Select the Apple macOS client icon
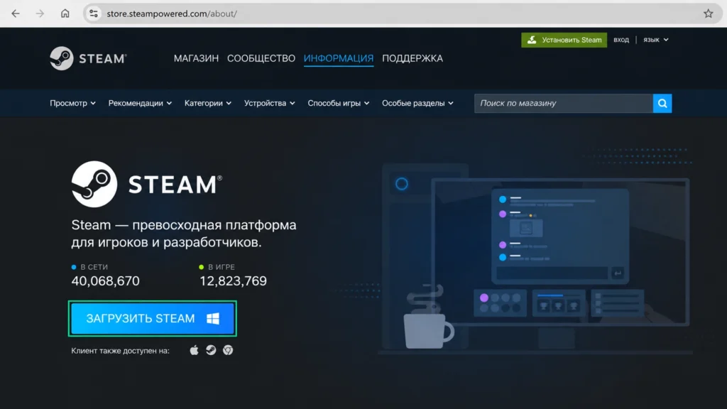 coord(195,350)
